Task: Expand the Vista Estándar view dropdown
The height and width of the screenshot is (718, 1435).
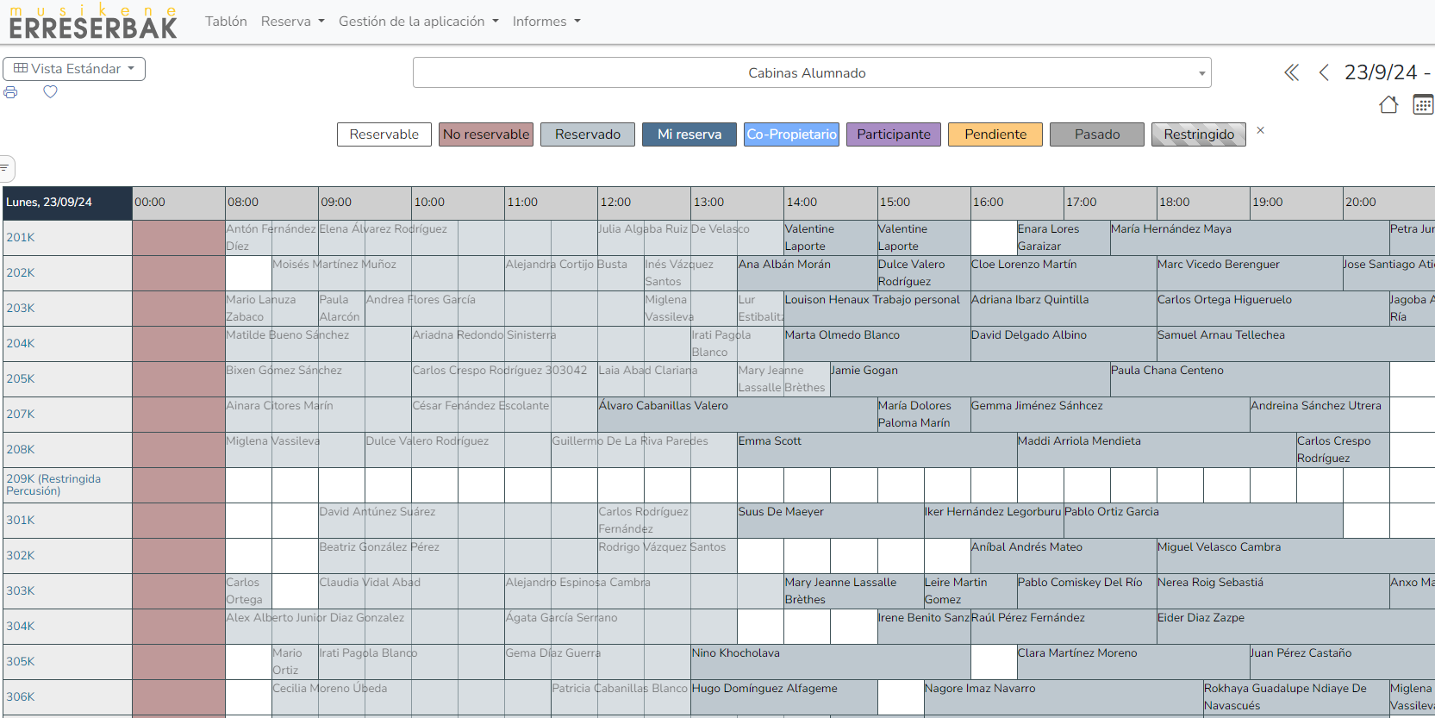Action: tap(74, 69)
